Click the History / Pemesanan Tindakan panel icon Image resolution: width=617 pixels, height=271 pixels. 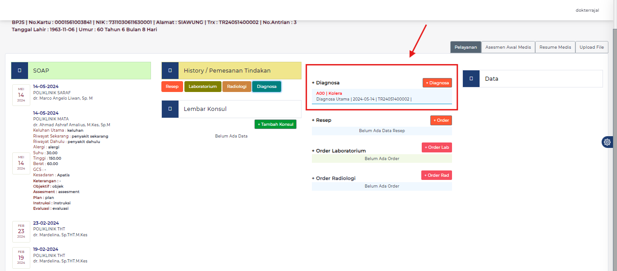(x=170, y=70)
